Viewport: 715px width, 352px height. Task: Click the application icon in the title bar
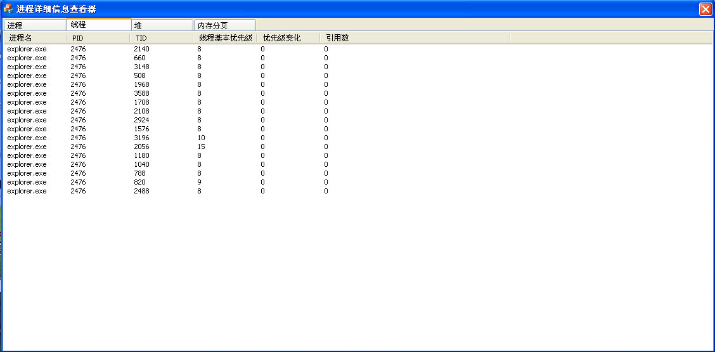coord(8,9)
